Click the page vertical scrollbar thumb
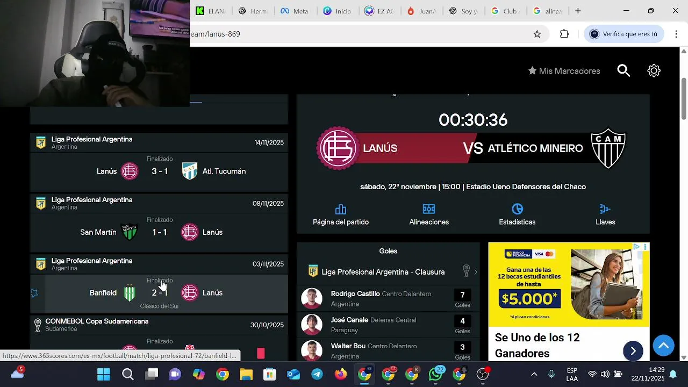This screenshot has height=387, width=688. click(684, 99)
